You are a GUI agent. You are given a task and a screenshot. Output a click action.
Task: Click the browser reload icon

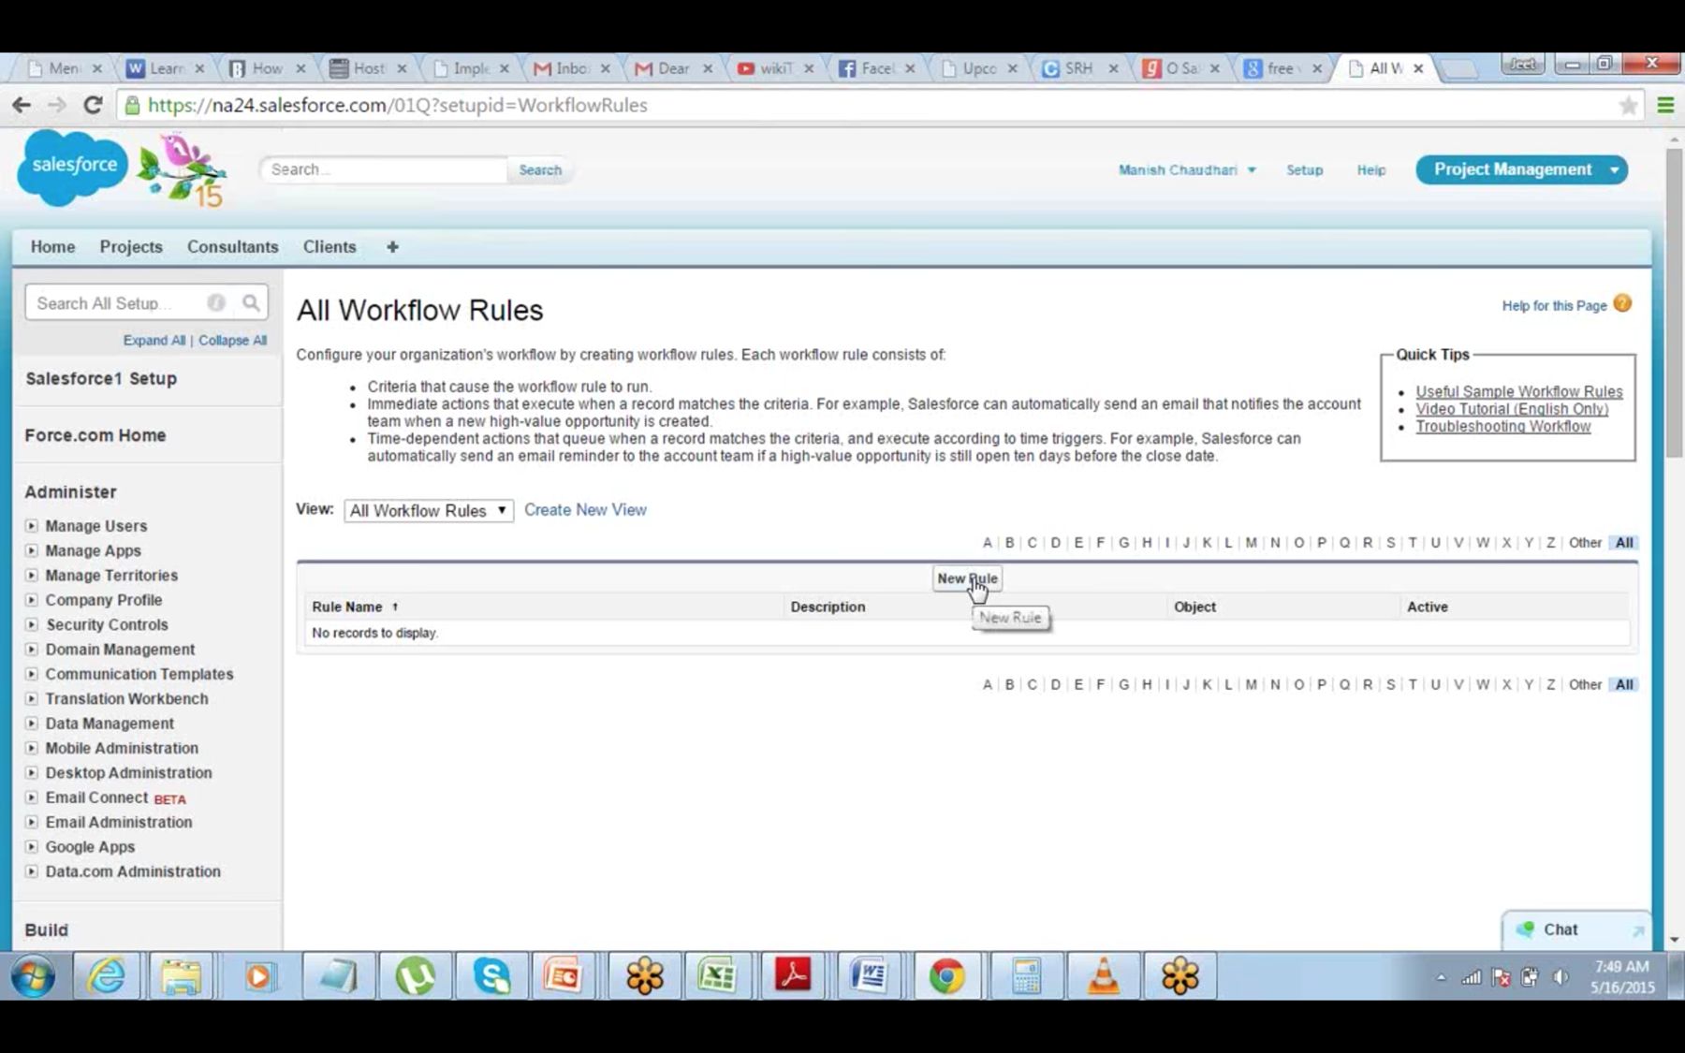92,105
